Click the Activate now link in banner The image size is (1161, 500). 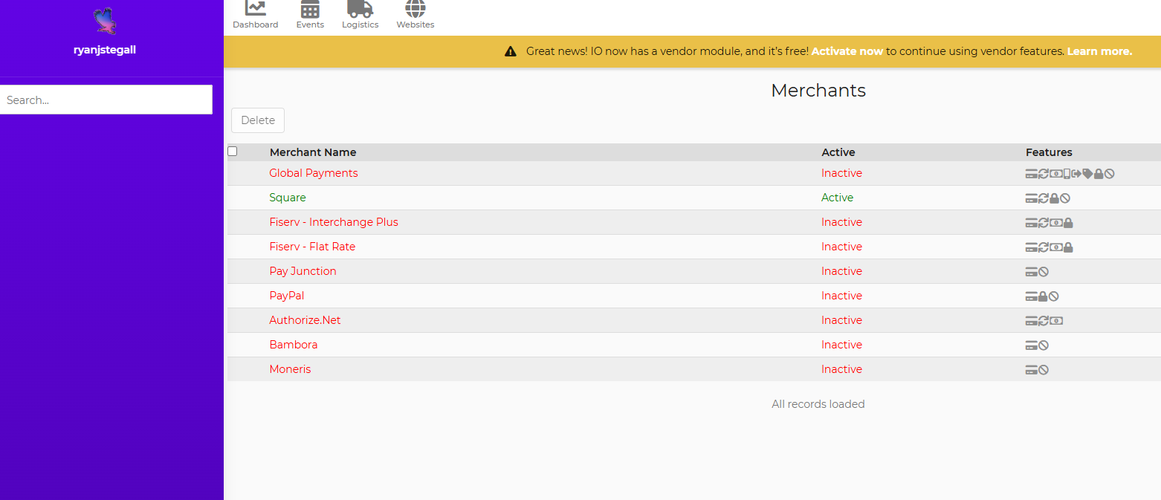point(847,51)
